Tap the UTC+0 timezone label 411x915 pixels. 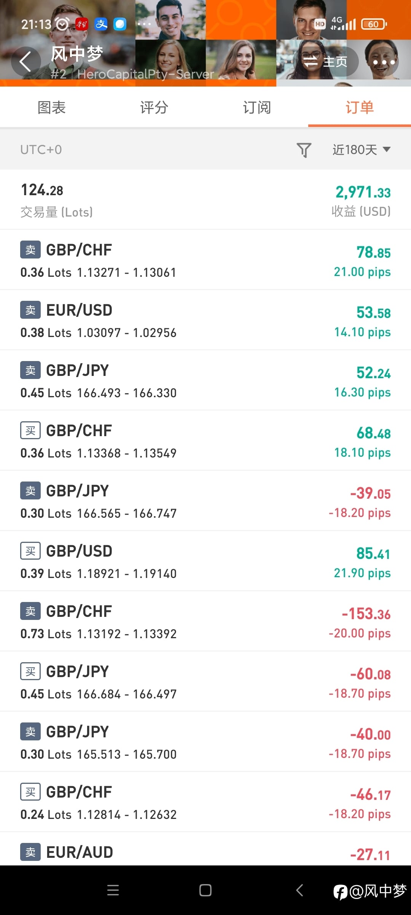point(41,150)
